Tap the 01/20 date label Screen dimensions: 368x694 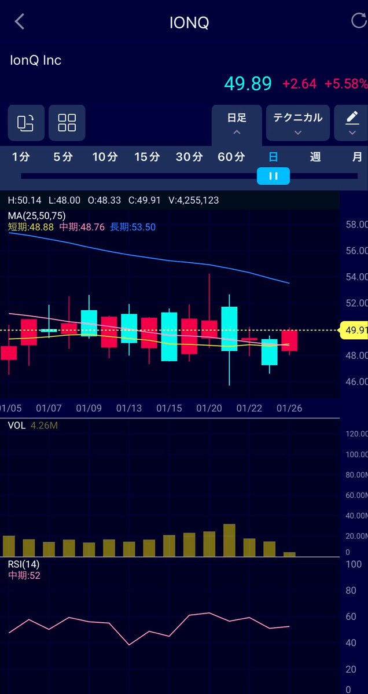[x=209, y=408]
